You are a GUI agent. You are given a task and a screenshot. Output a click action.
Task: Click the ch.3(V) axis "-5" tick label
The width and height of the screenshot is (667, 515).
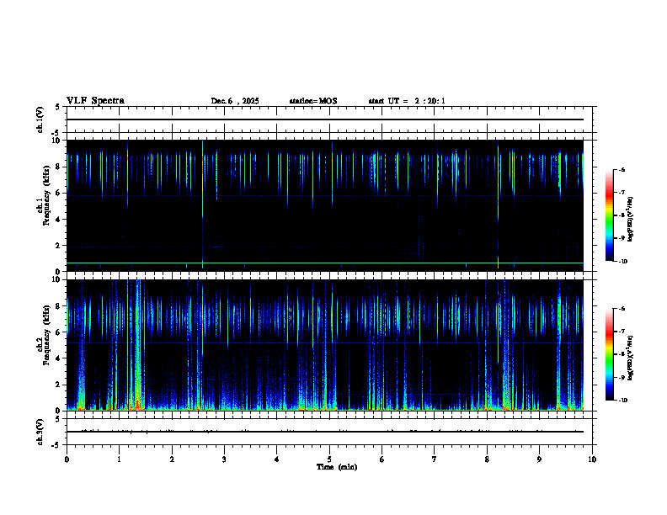coord(56,445)
